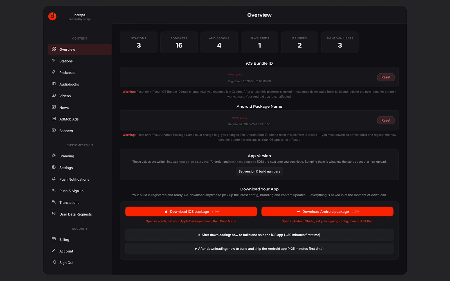Image resolution: width=450 pixels, height=281 pixels.
Task: Go to Translations
Action: click(80, 203)
